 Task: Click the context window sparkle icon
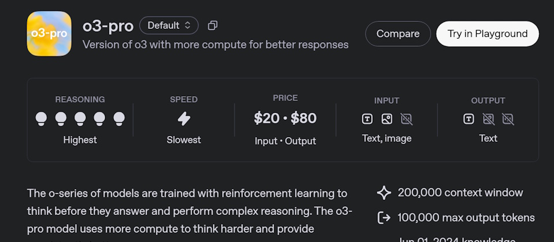click(x=384, y=193)
